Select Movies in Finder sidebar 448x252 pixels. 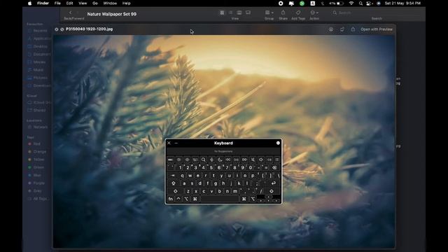(x=37, y=62)
